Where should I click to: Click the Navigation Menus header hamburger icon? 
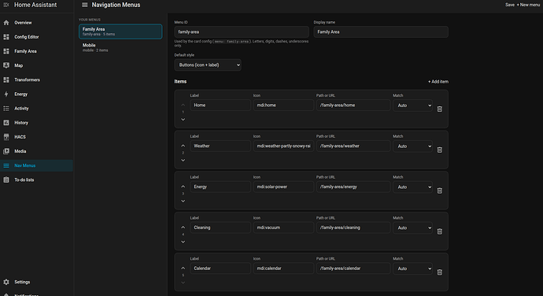(x=84, y=5)
